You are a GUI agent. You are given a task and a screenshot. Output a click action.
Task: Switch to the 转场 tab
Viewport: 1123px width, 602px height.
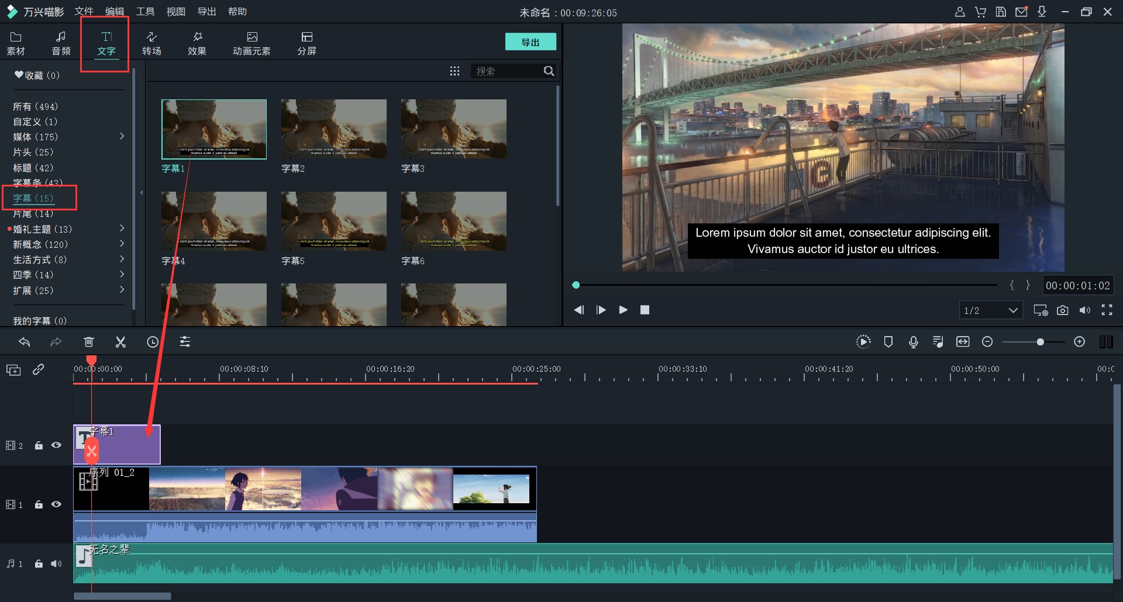(x=151, y=44)
